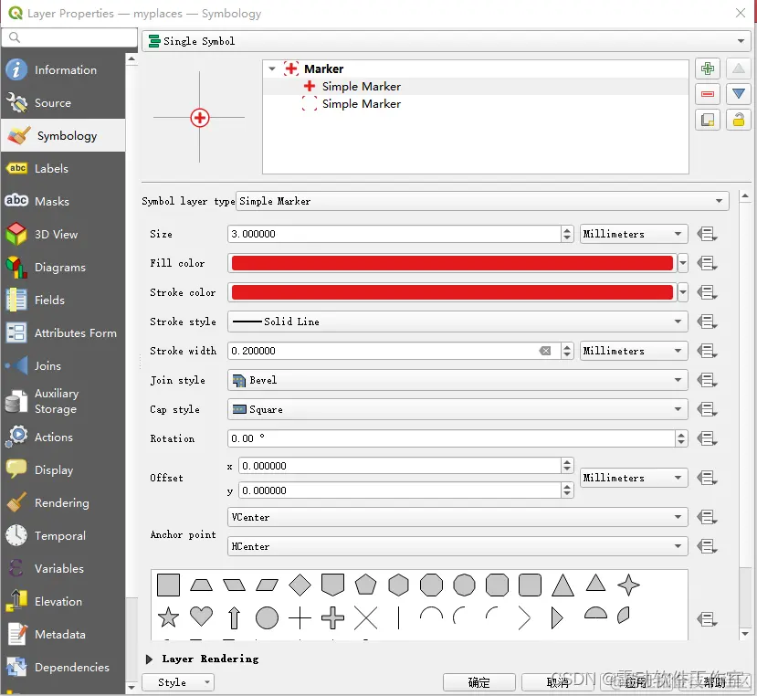The height and width of the screenshot is (696, 757).
Task: Open the Size units Millimeters dropdown
Action: pyautogui.click(x=634, y=234)
